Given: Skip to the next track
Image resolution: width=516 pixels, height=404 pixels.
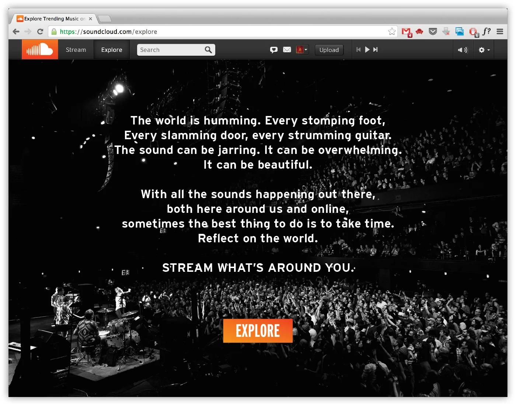Looking at the screenshot, I should (x=375, y=49).
